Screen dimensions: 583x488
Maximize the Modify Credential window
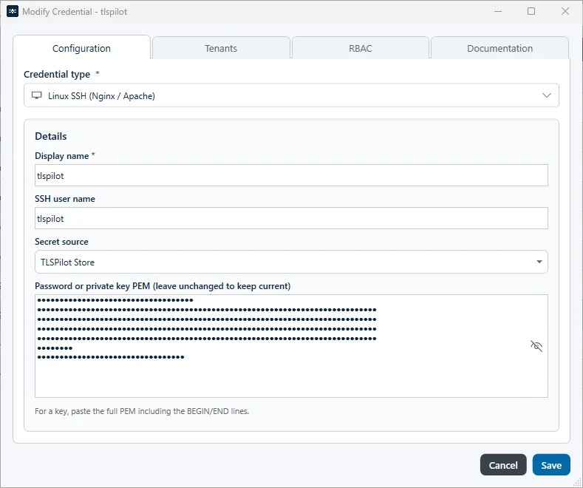[x=531, y=12]
